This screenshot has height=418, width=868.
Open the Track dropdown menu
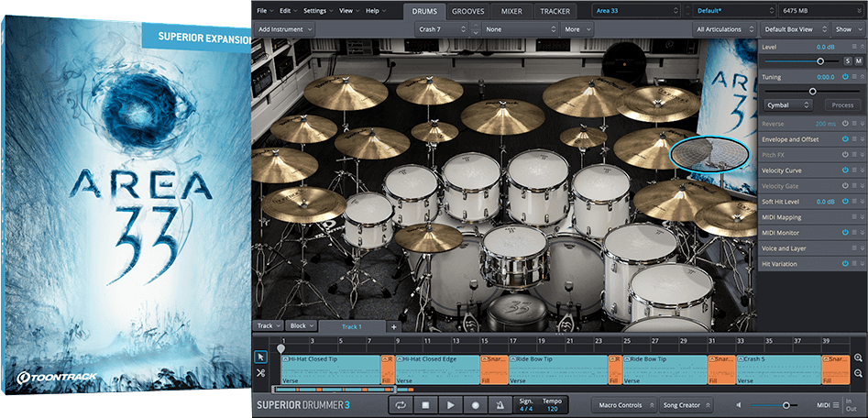(x=269, y=325)
